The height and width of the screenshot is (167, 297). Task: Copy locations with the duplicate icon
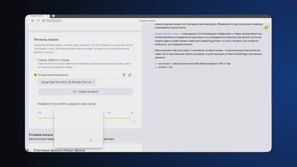coord(129,75)
